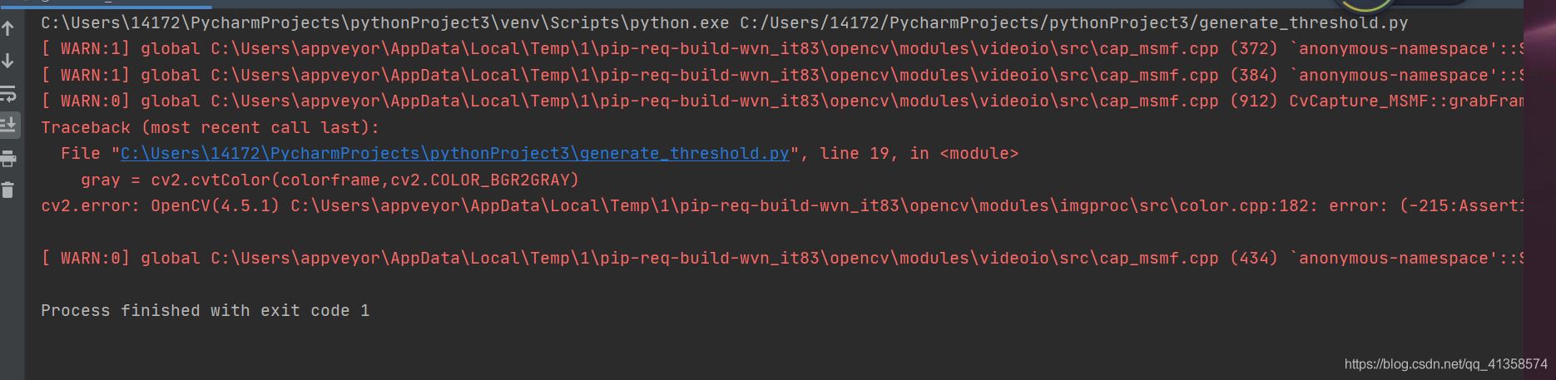Toggle Soft-Wrap for console output
This screenshot has width=1556, height=380.
coord(8,93)
